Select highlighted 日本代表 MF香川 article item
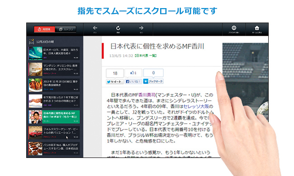 [x=54, y=117]
